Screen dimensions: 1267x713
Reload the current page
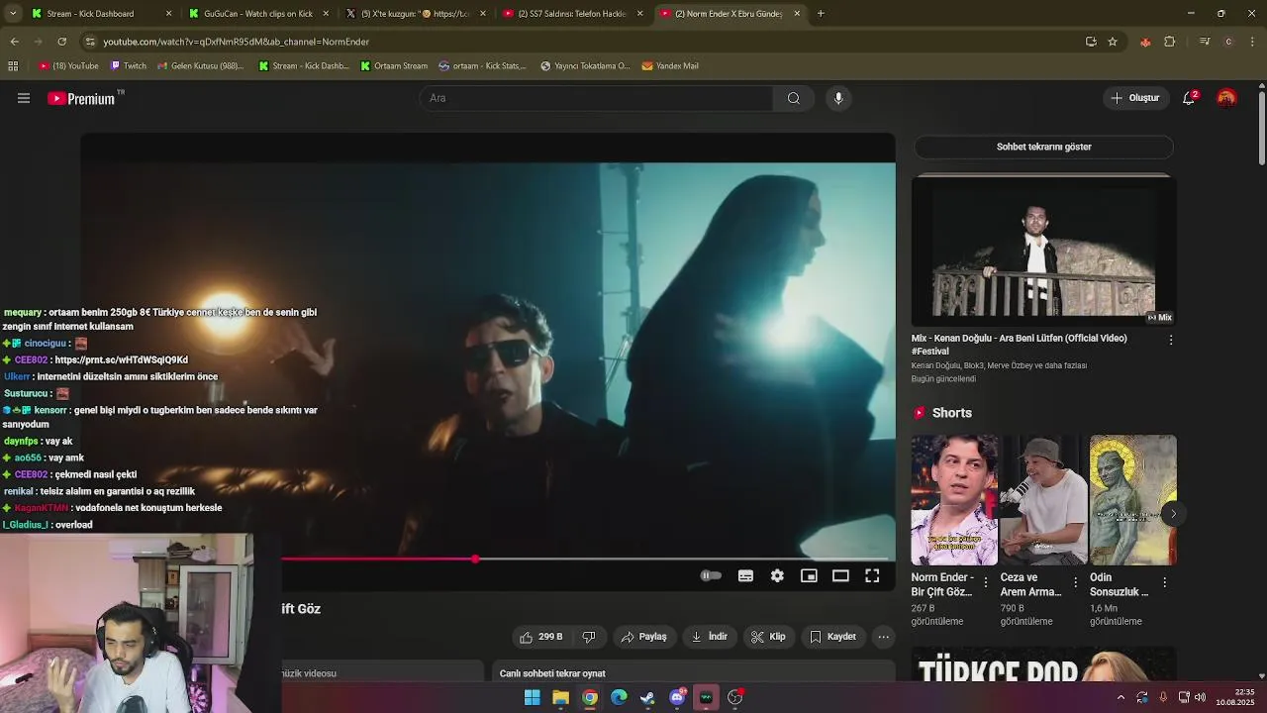pos(61,42)
